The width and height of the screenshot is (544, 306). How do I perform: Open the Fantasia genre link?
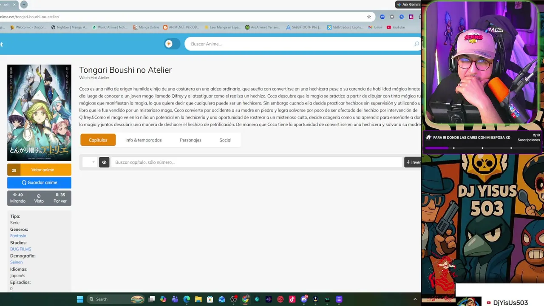(18, 236)
